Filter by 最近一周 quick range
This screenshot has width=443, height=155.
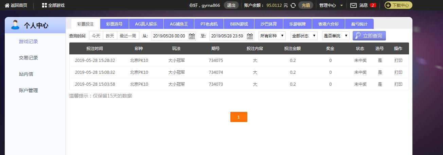pos(128,36)
